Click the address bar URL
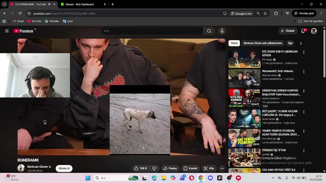Viewport: 326px width, 183px height. point(64,13)
